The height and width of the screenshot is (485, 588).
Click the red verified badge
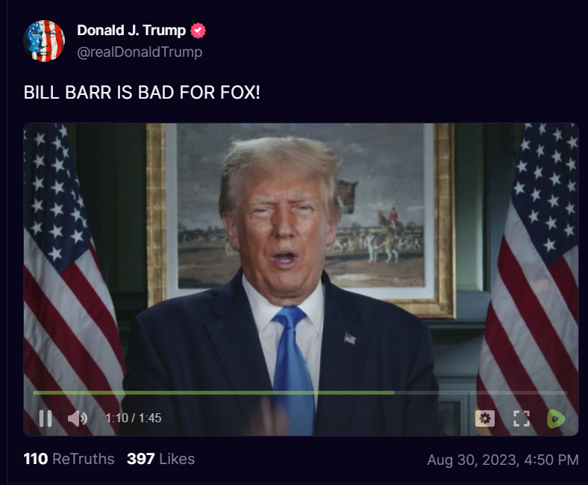coord(198,31)
